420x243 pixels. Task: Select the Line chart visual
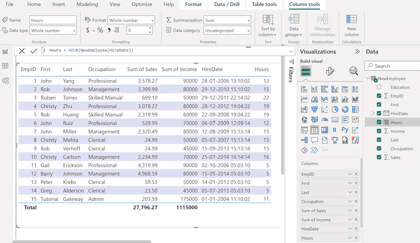coord(305,99)
